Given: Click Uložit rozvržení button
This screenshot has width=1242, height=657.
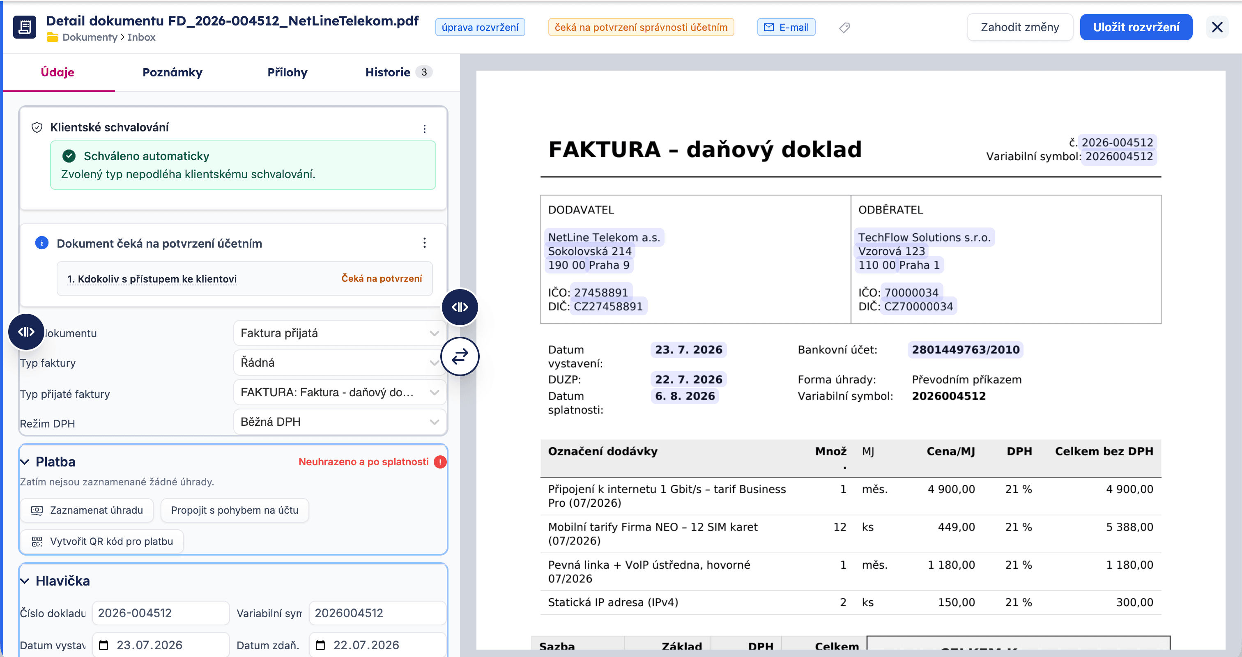Looking at the screenshot, I should (x=1136, y=28).
